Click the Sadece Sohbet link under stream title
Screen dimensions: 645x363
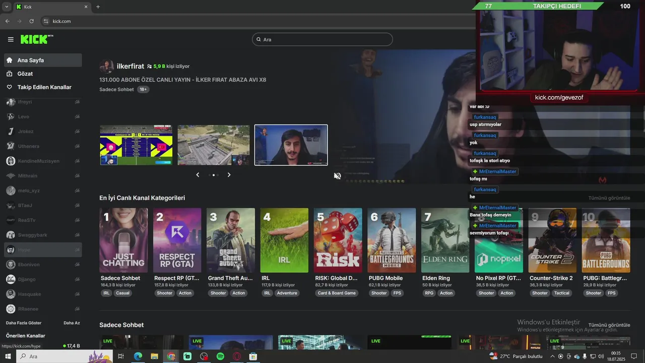116,89
